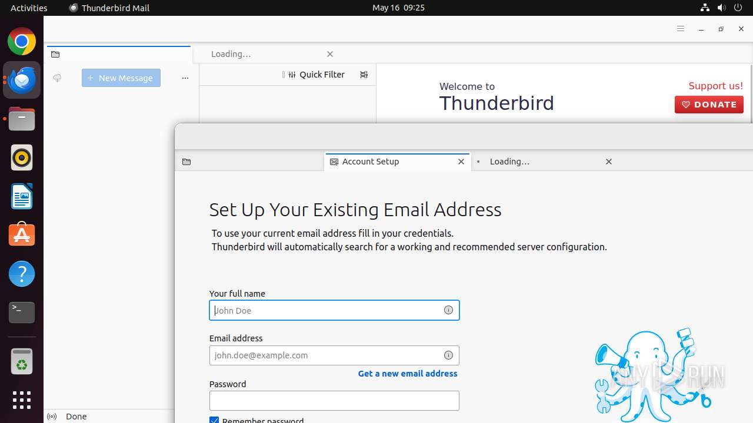
Task: Click the online status icon in status bar
Action: point(52,417)
